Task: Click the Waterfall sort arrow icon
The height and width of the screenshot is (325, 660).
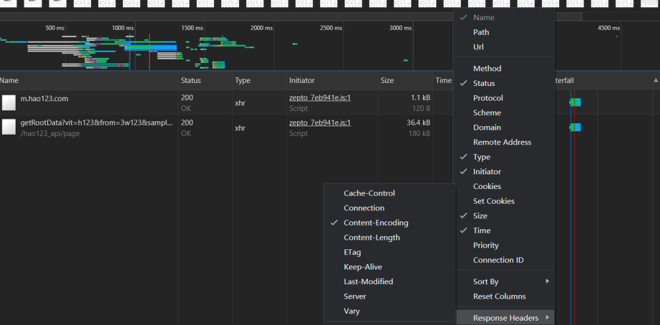Action: click(655, 80)
